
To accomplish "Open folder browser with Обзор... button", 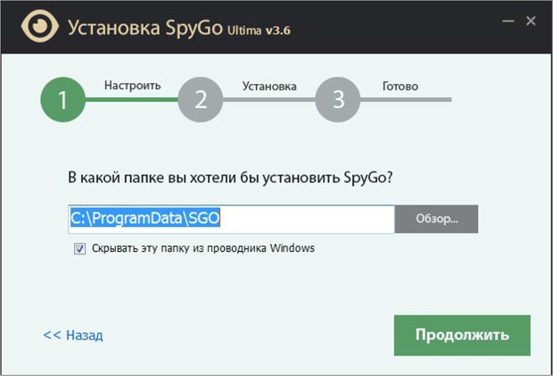I will [x=437, y=219].
